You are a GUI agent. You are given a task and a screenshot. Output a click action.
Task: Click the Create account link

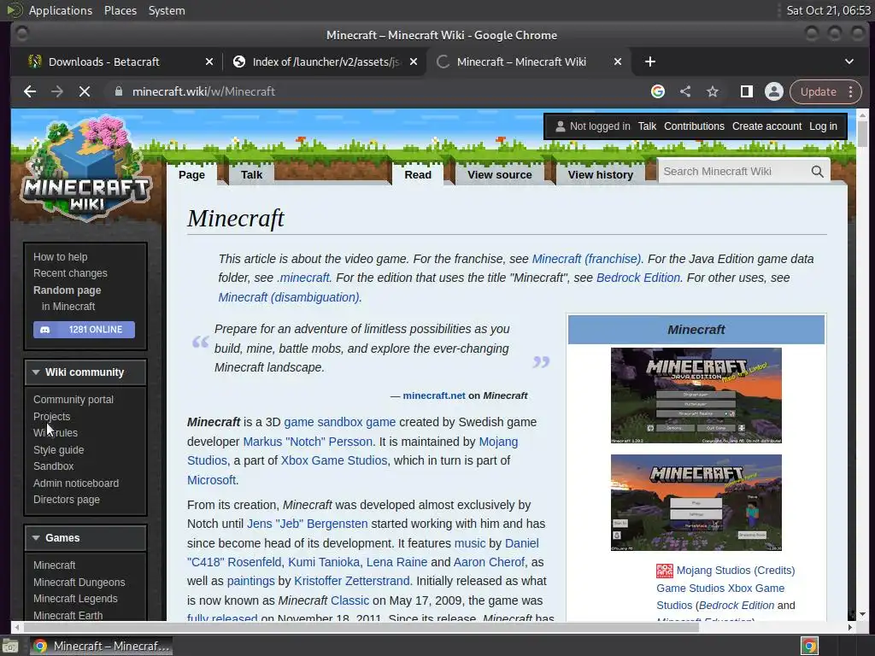[766, 126]
